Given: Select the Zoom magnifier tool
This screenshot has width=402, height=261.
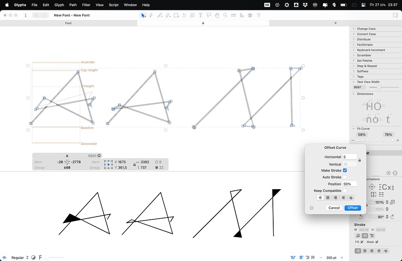Looking at the screenshot, I should tap(225, 15).
